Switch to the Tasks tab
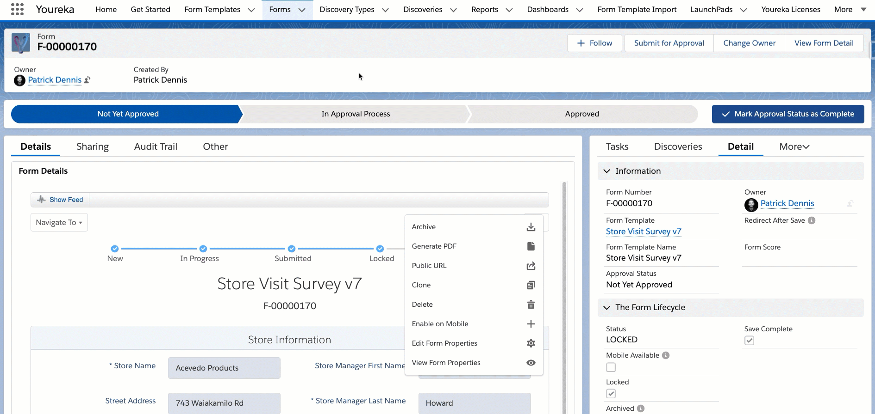Screen dimensions: 875x414 (617, 146)
